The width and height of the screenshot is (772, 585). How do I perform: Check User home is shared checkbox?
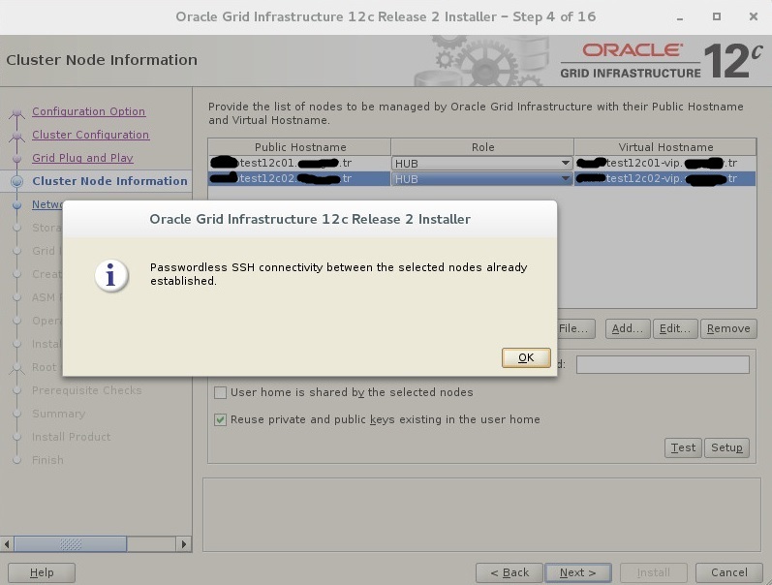[x=220, y=392]
